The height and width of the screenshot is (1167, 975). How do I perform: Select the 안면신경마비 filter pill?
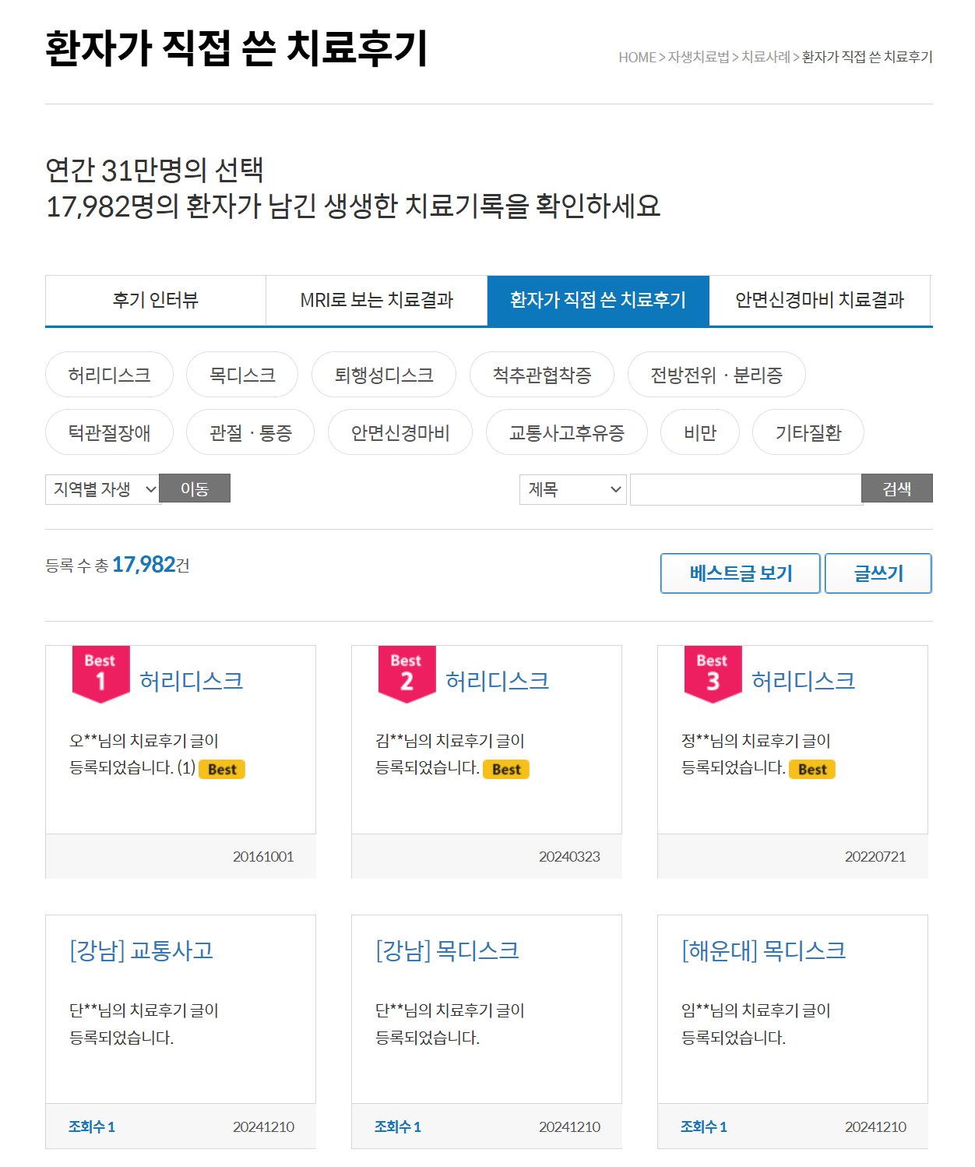point(400,432)
